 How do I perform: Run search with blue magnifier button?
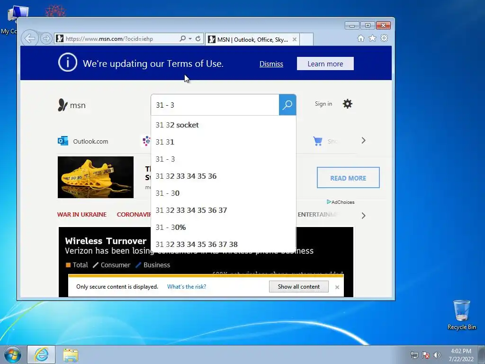[x=287, y=105]
